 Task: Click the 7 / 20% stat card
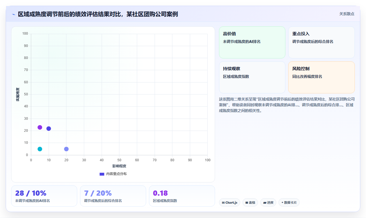point(113,196)
